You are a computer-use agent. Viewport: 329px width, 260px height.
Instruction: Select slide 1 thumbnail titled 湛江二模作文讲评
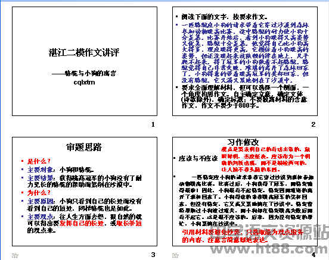tap(85, 61)
